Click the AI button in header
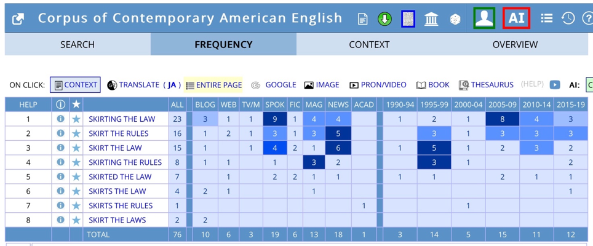The width and height of the screenshot is (593, 246). tap(516, 18)
